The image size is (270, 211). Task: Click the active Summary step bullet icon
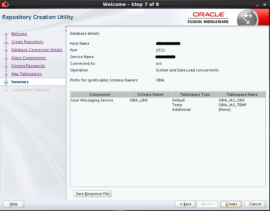coord(6,82)
